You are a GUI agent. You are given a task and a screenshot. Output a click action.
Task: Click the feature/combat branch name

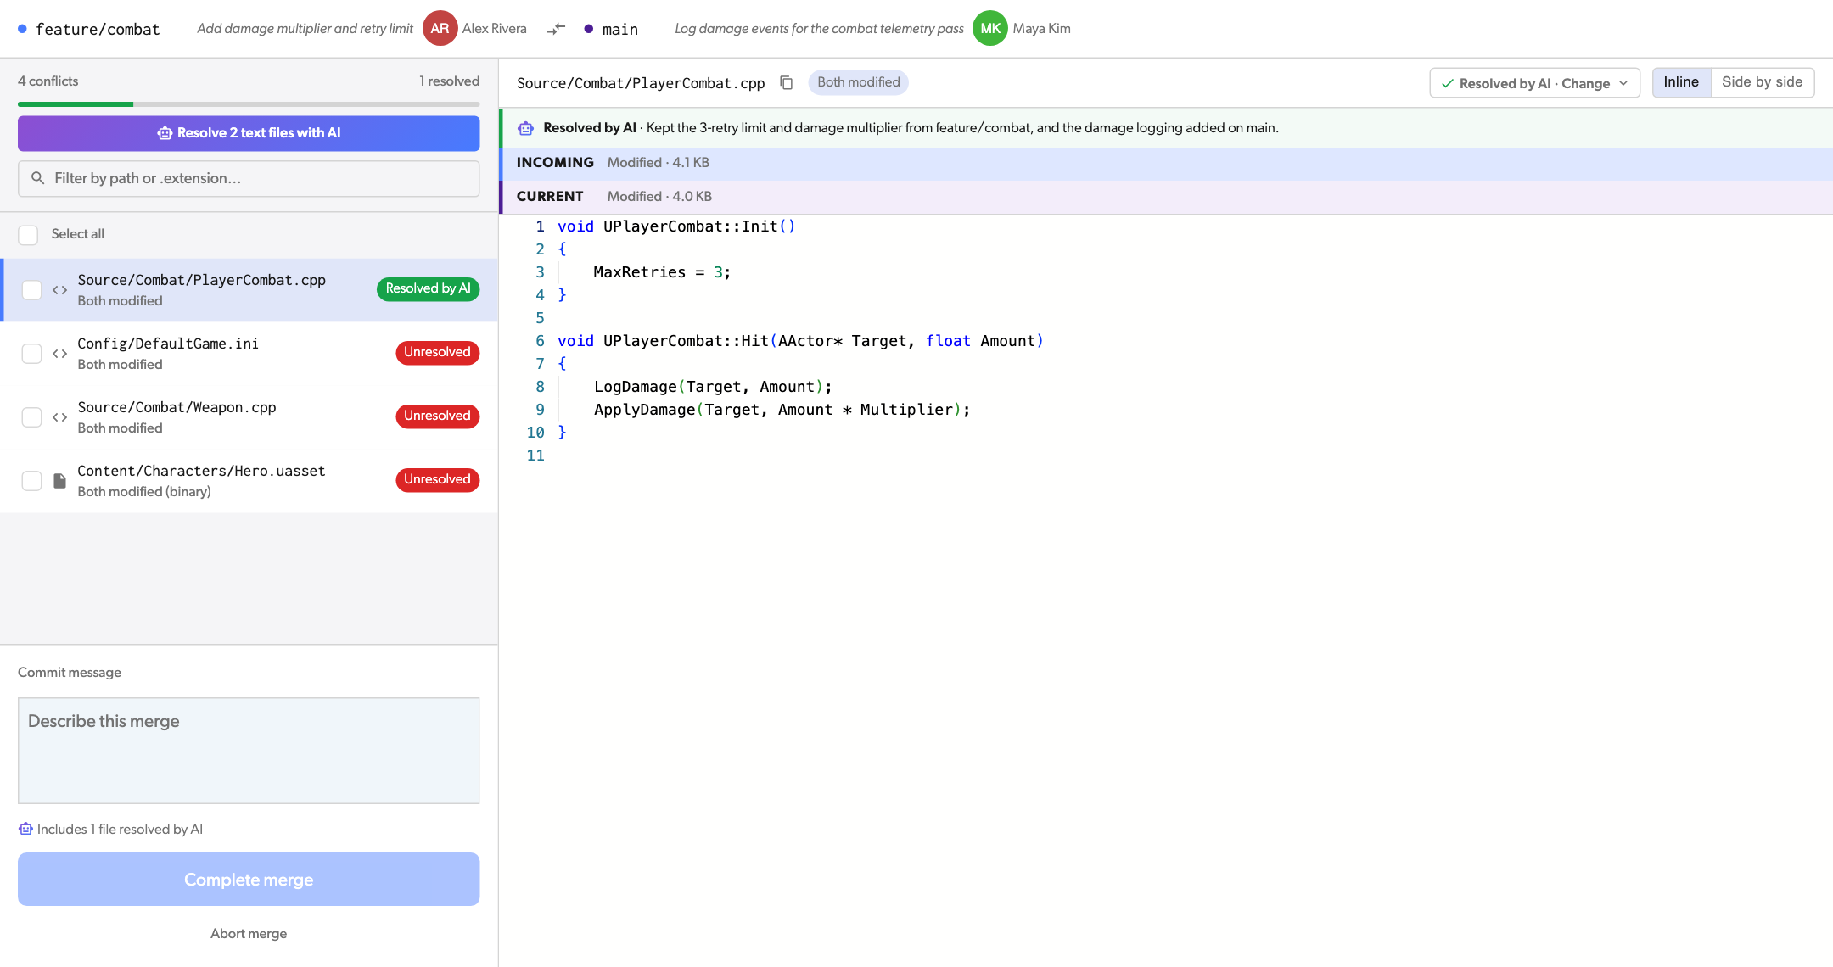click(98, 30)
